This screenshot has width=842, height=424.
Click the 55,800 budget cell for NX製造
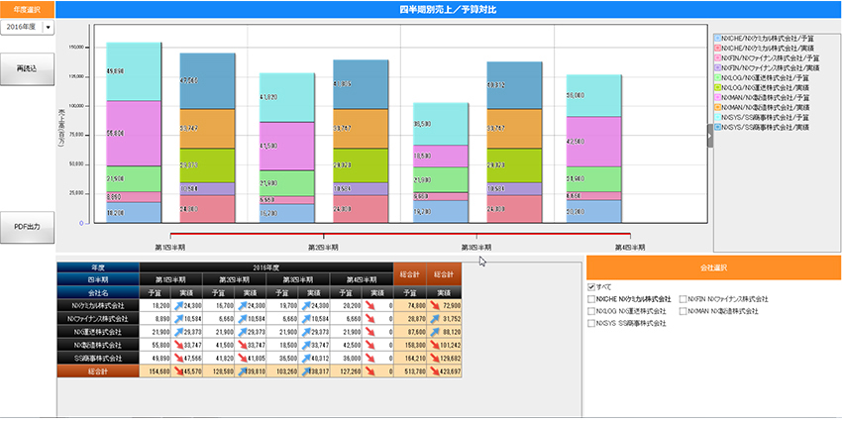[x=156, y=345]
